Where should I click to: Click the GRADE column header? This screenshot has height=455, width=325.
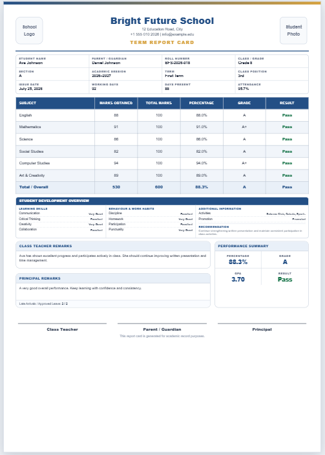[x=244, y=103]
